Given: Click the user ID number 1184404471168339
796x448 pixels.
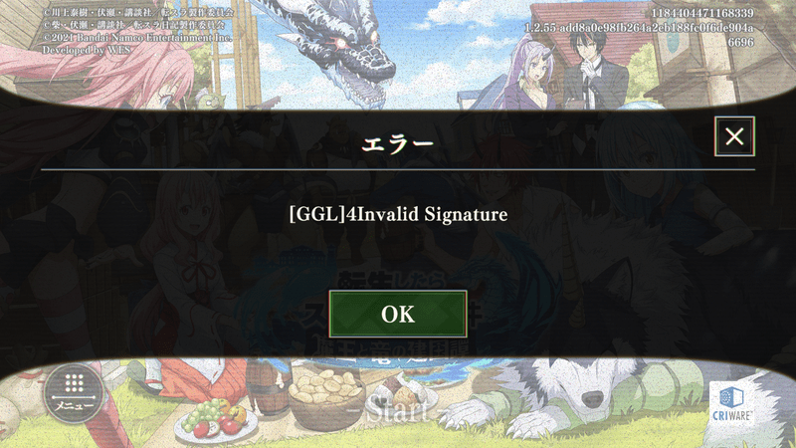Looking at the screenshot, I should pyautogui.click(x=702, y=13).
